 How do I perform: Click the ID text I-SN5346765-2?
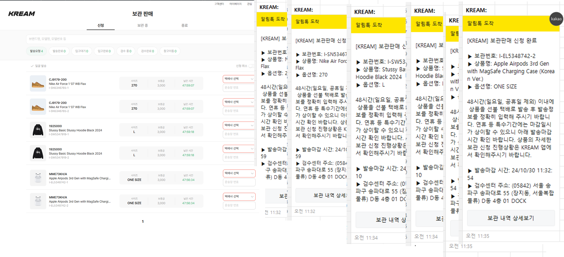pyautogui.click(x=59, y=111)
